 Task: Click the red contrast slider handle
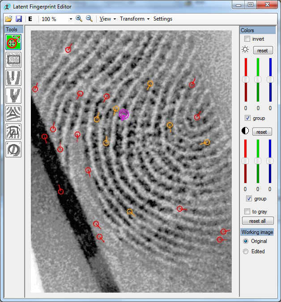click(x=245, y=161)
